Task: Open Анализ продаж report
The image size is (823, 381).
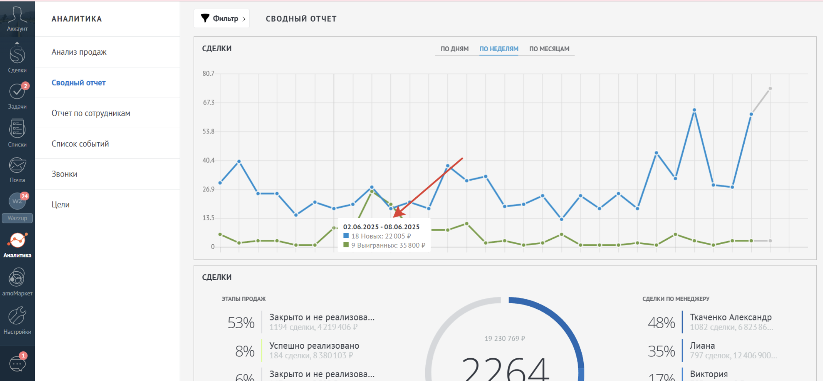Action: [x=79, y=52]
